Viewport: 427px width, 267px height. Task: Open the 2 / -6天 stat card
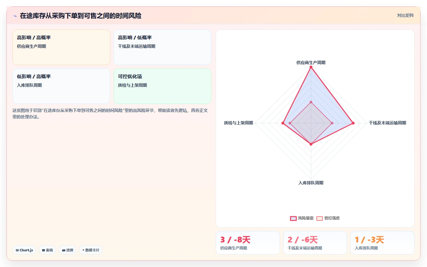(315, 243)
